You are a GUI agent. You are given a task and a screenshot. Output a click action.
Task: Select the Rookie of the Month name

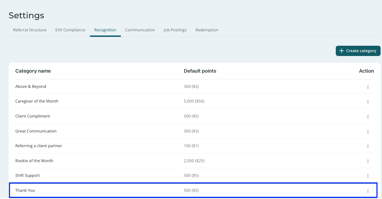[34, 161]
